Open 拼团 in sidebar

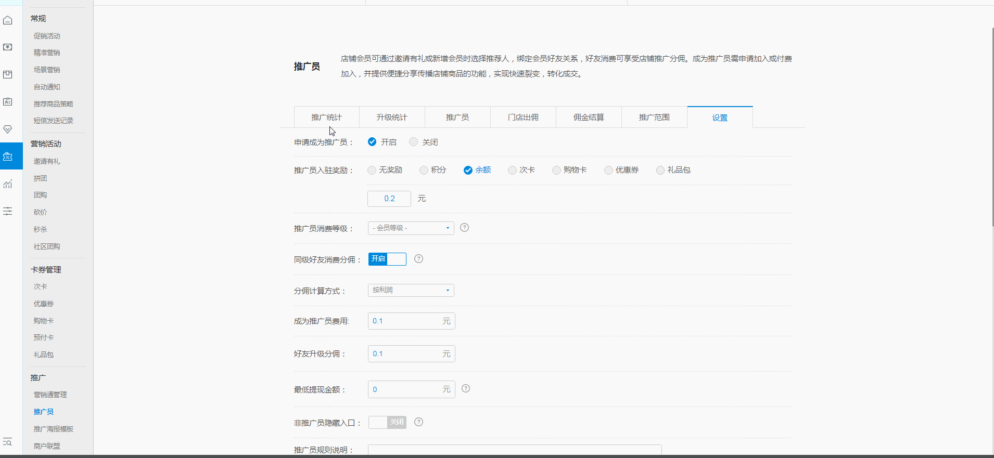[x=40, y=178]
